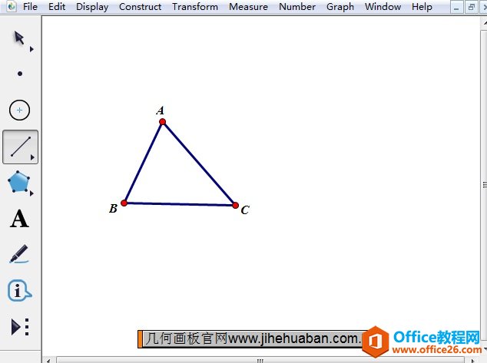Select segment AB of the triangle
The image size is (487, 363).
click(143, 163)
